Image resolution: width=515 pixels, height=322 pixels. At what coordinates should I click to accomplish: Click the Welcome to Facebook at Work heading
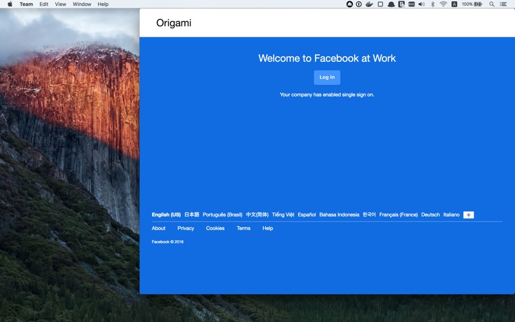pyautogui.click(x=327, y=58)
